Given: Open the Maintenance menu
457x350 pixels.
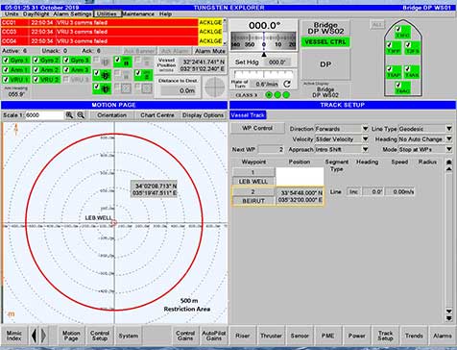Looking at the screenshot, I should [x=138, y=14].
